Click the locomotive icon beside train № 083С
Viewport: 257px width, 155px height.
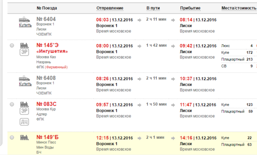24,104
